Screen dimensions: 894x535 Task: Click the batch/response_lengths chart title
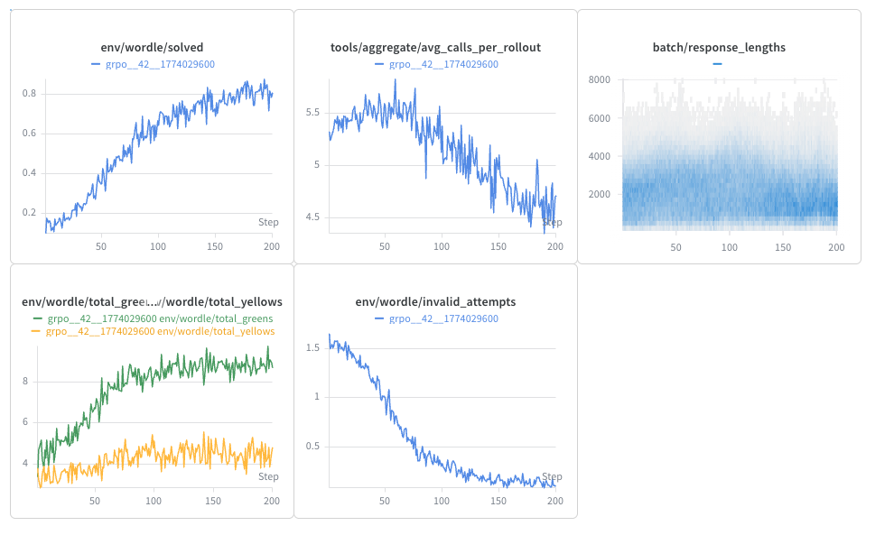click(719, 47)
